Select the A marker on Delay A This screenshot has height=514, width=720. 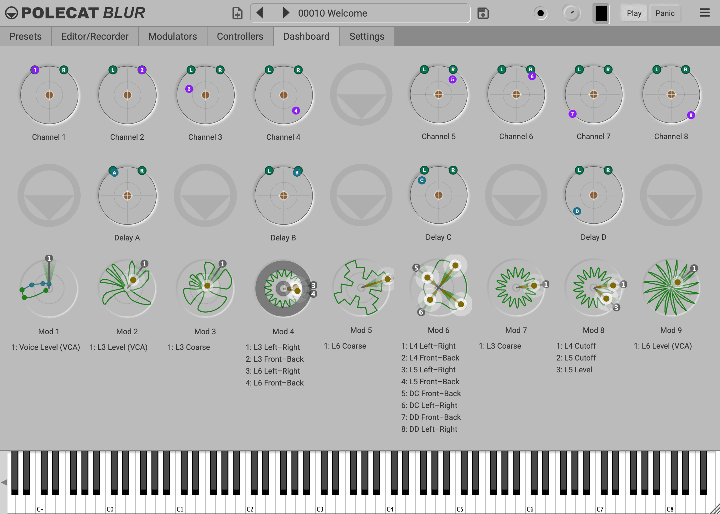[114, 173]
